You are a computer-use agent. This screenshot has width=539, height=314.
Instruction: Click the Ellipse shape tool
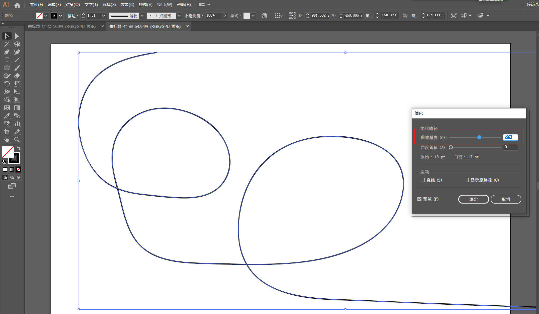tap(7, 68)
